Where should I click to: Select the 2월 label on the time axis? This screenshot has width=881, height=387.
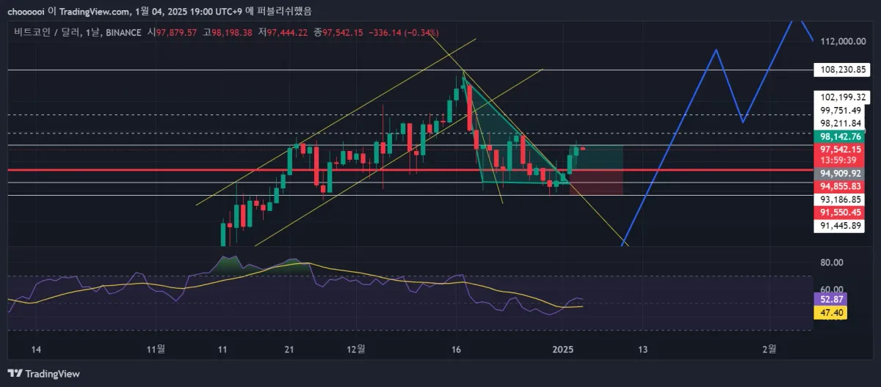[x=769, y=349]
